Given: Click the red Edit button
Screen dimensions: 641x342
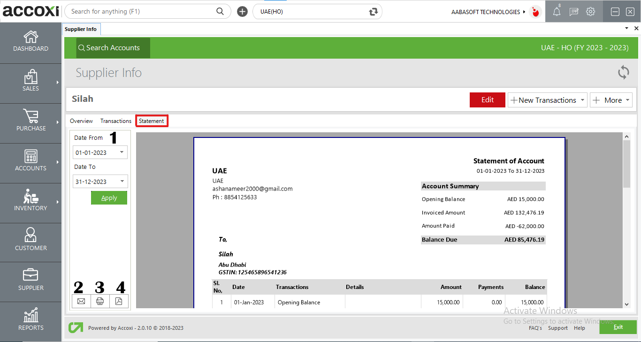Looking at the screenshot, I should point(487,100).
